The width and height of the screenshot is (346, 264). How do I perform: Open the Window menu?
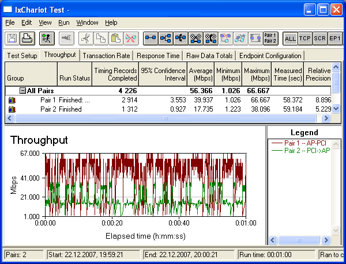(87, 22)
